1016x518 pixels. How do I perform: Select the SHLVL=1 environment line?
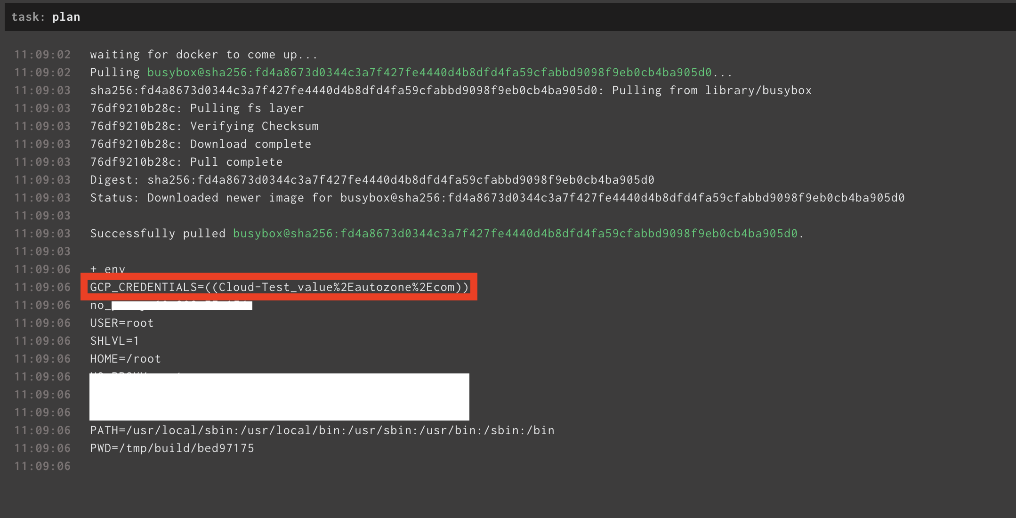[x=114, y=340]
